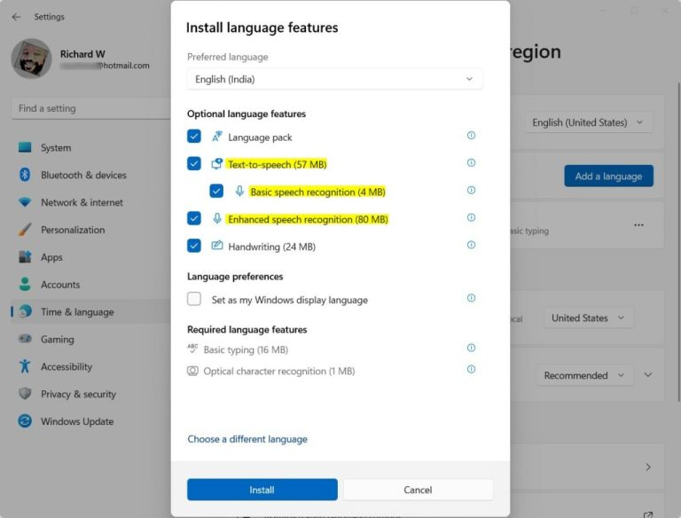Image resolution: width=681 pixels, height=518 pixels.
Task: Click the Settings page scrollbar
Action: click(x=679, y=242)
